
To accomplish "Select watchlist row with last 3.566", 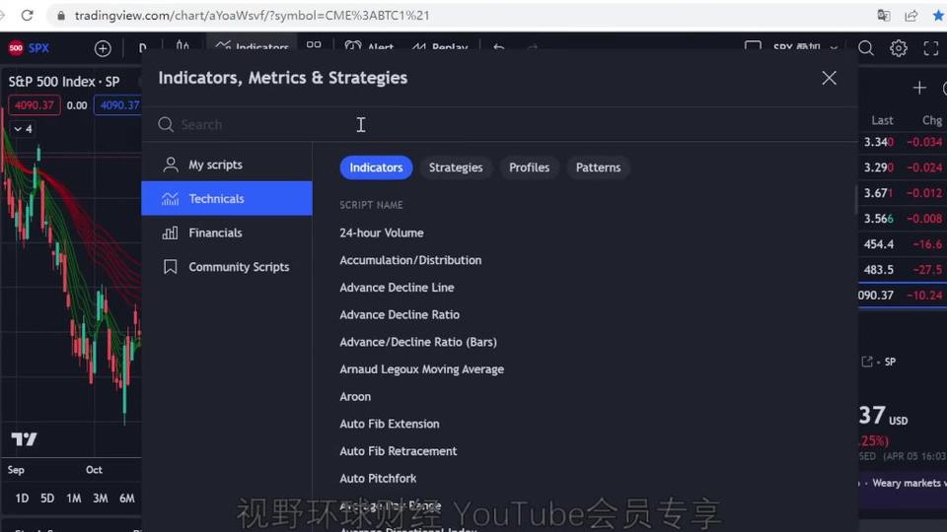I will point(903,219).
